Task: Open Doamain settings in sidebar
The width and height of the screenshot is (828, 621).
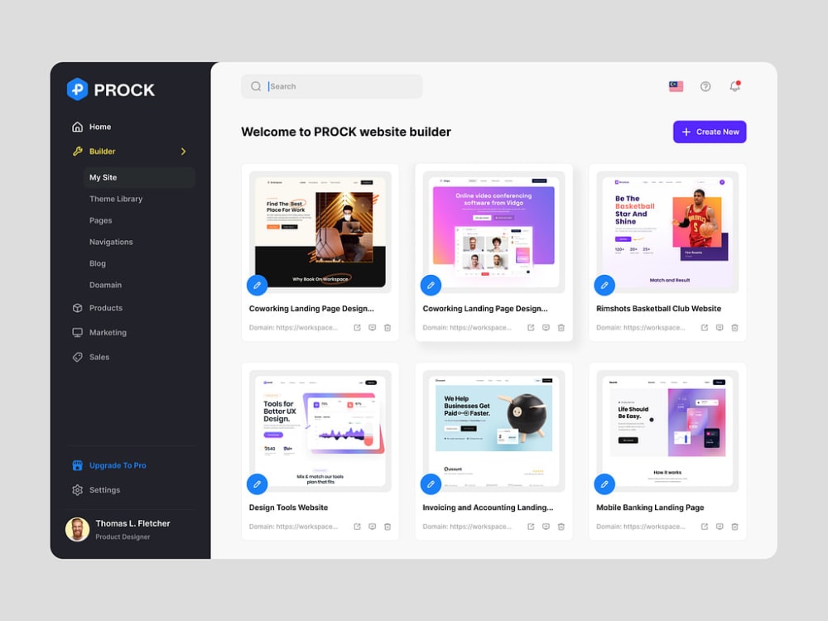Action: (x=105, y=285)
